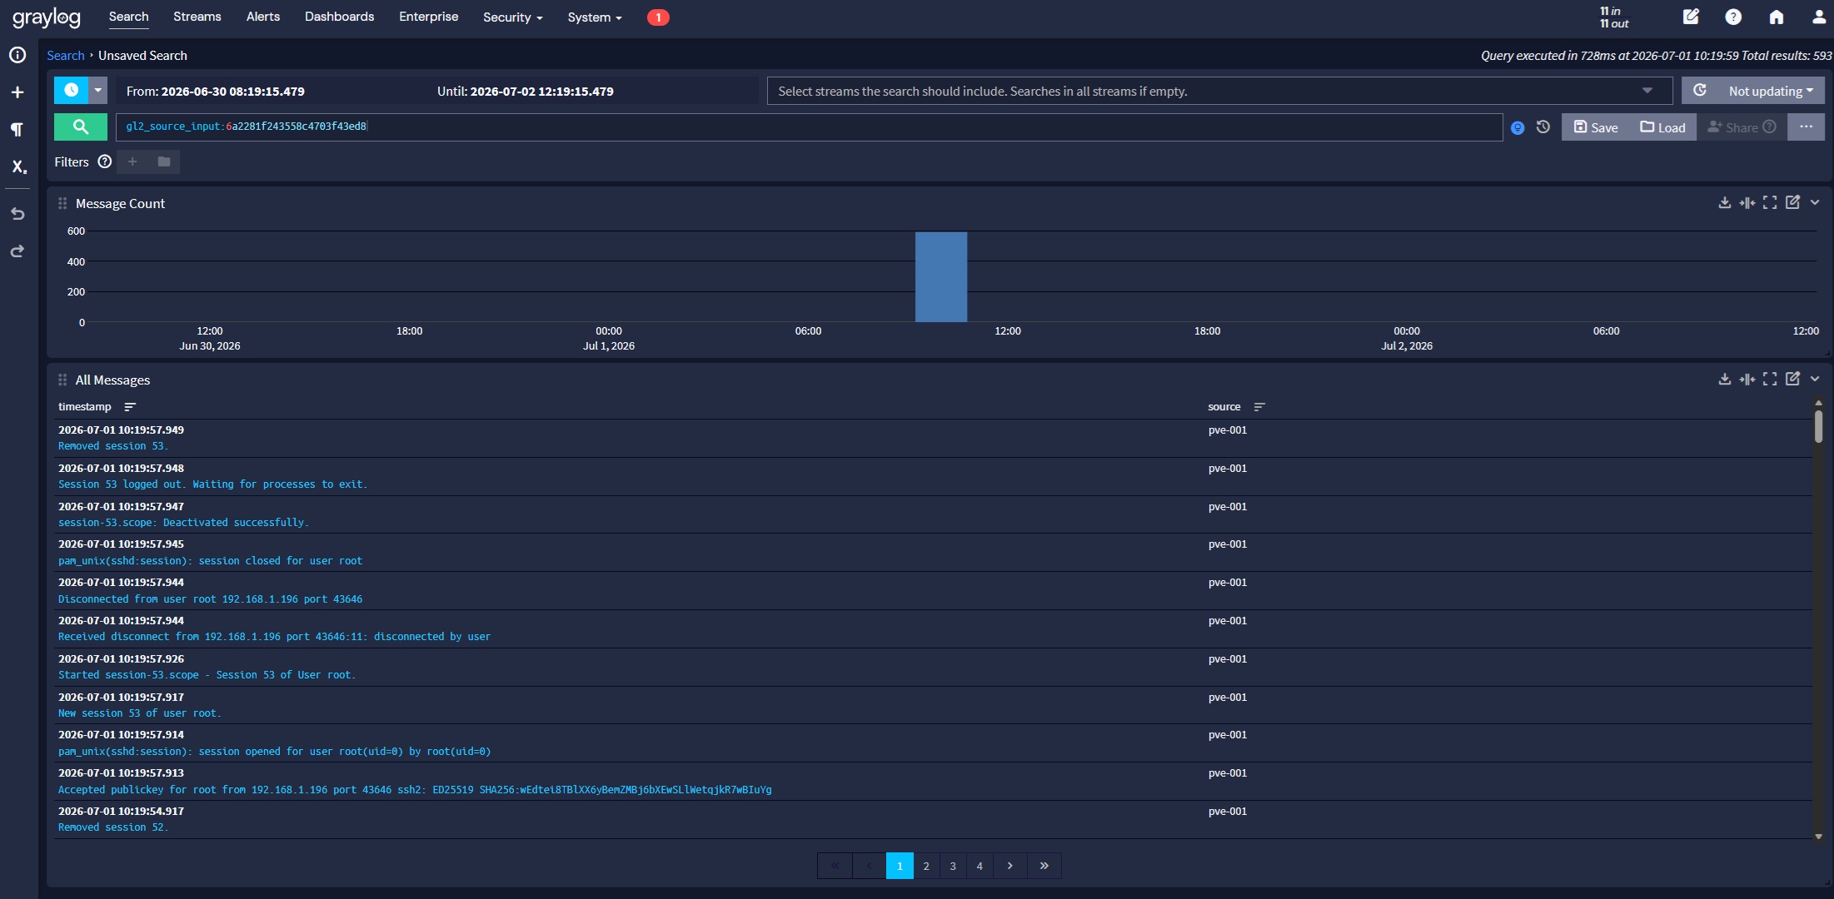Click the Graylog logo
The height and width of the screenshot is (899, 1834).
coord(47,17)
